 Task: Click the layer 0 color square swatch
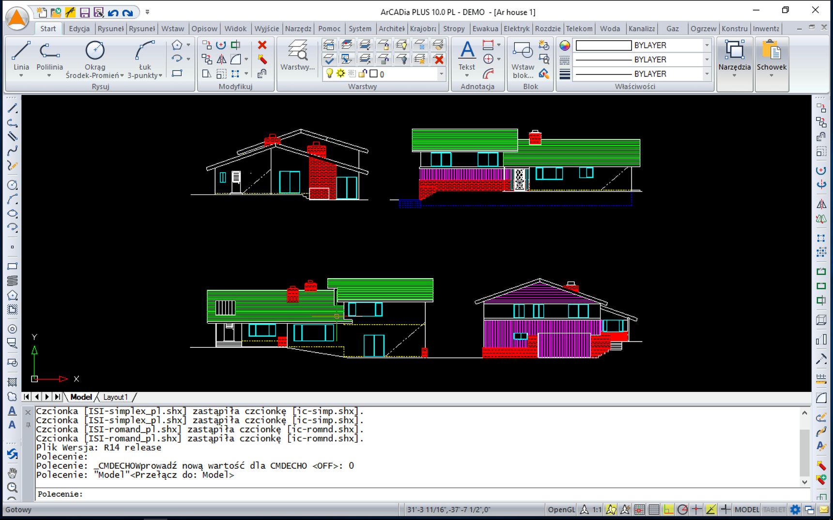tap(373, 74)
